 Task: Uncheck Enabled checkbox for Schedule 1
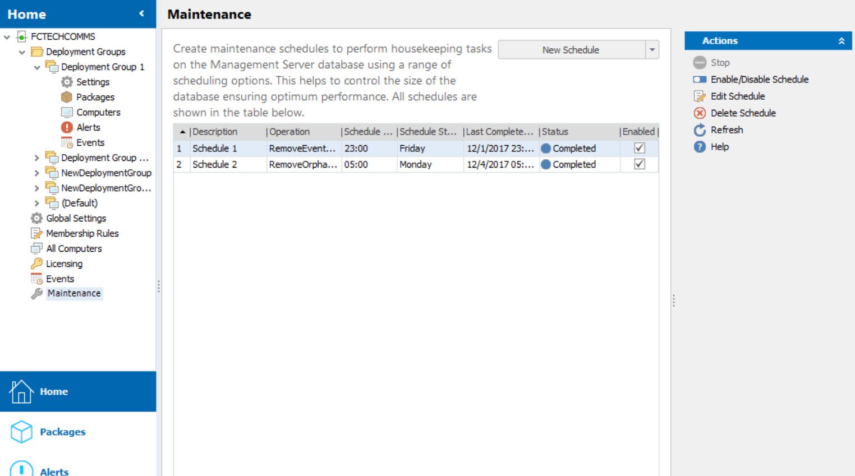639,148
